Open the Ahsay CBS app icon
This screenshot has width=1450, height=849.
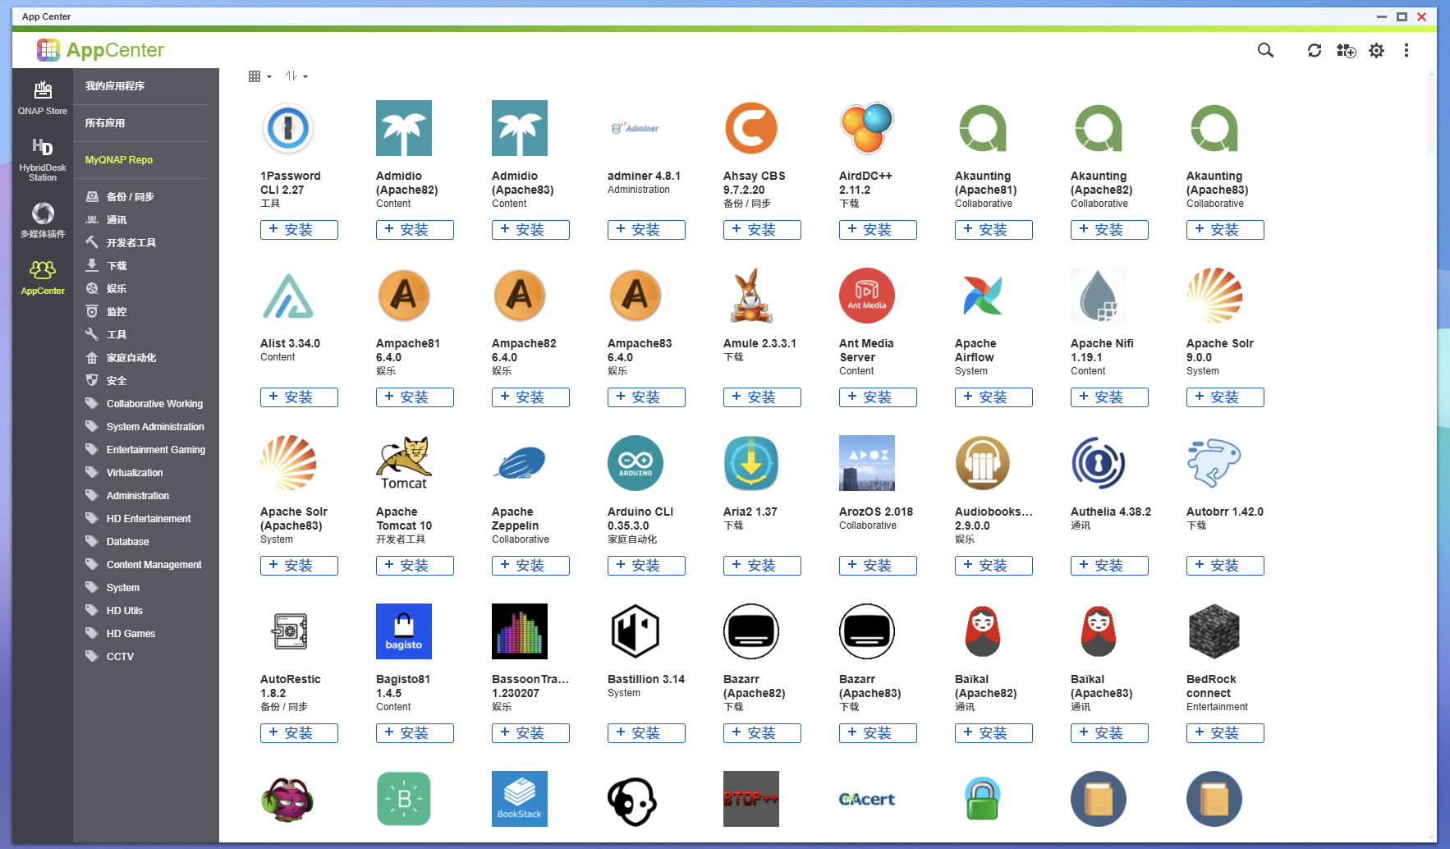pyautogui.click(x=751, y=129)
